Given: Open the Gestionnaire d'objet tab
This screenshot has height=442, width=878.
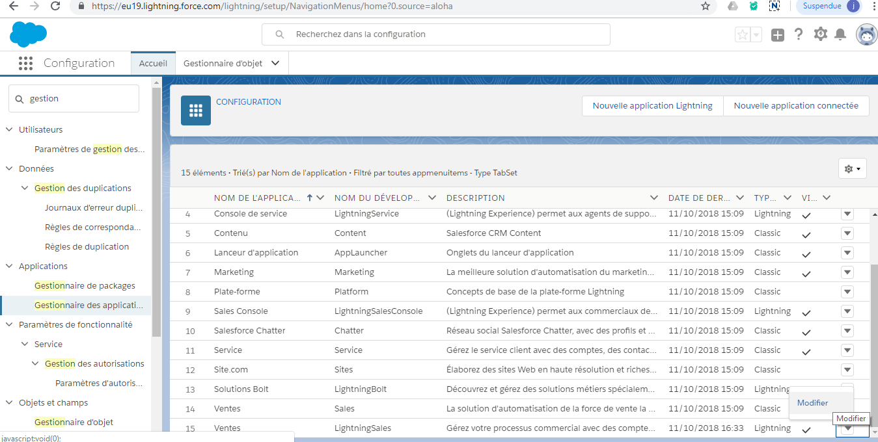Looking at the screenshot, I should [223, 64].
